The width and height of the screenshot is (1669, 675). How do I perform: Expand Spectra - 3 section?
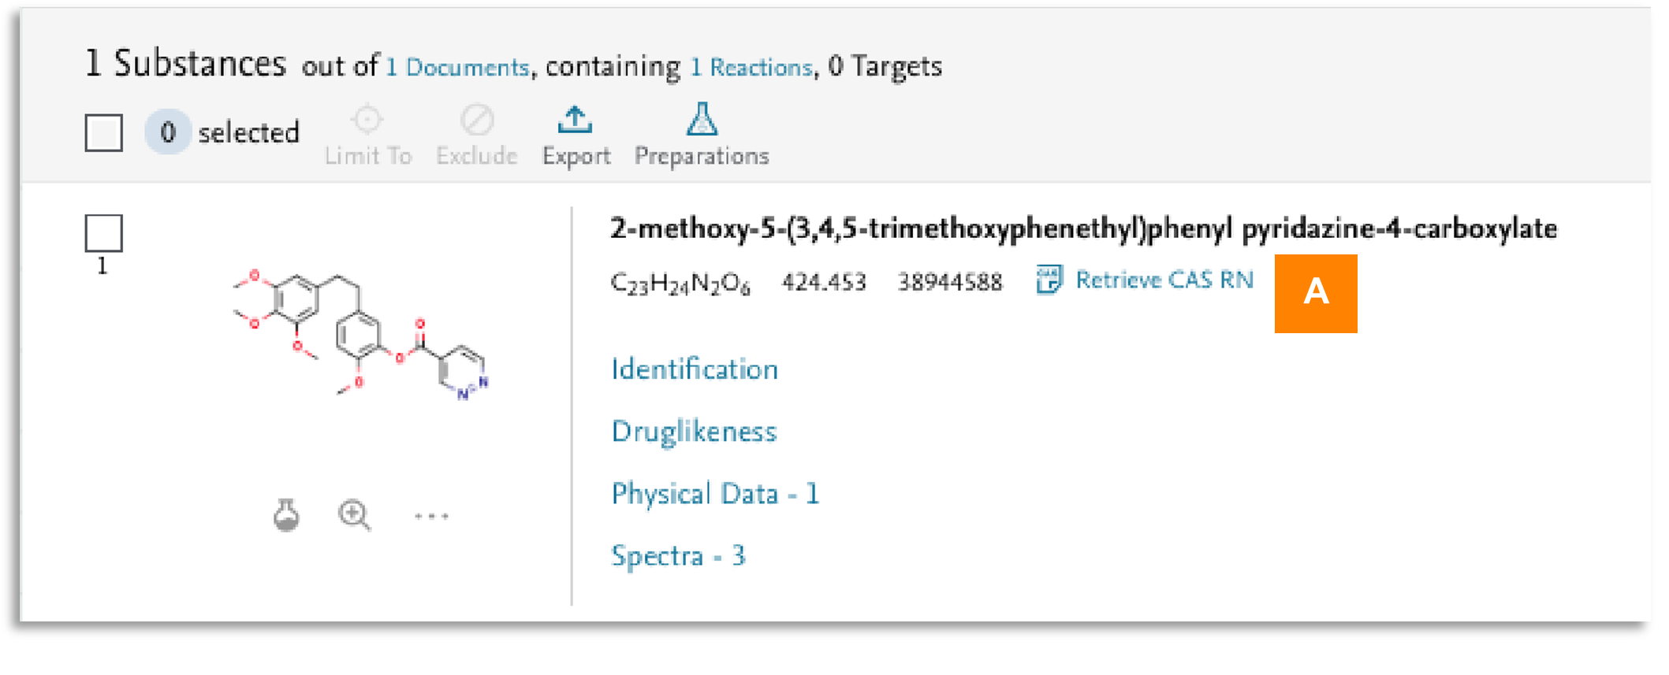point(678,556)
